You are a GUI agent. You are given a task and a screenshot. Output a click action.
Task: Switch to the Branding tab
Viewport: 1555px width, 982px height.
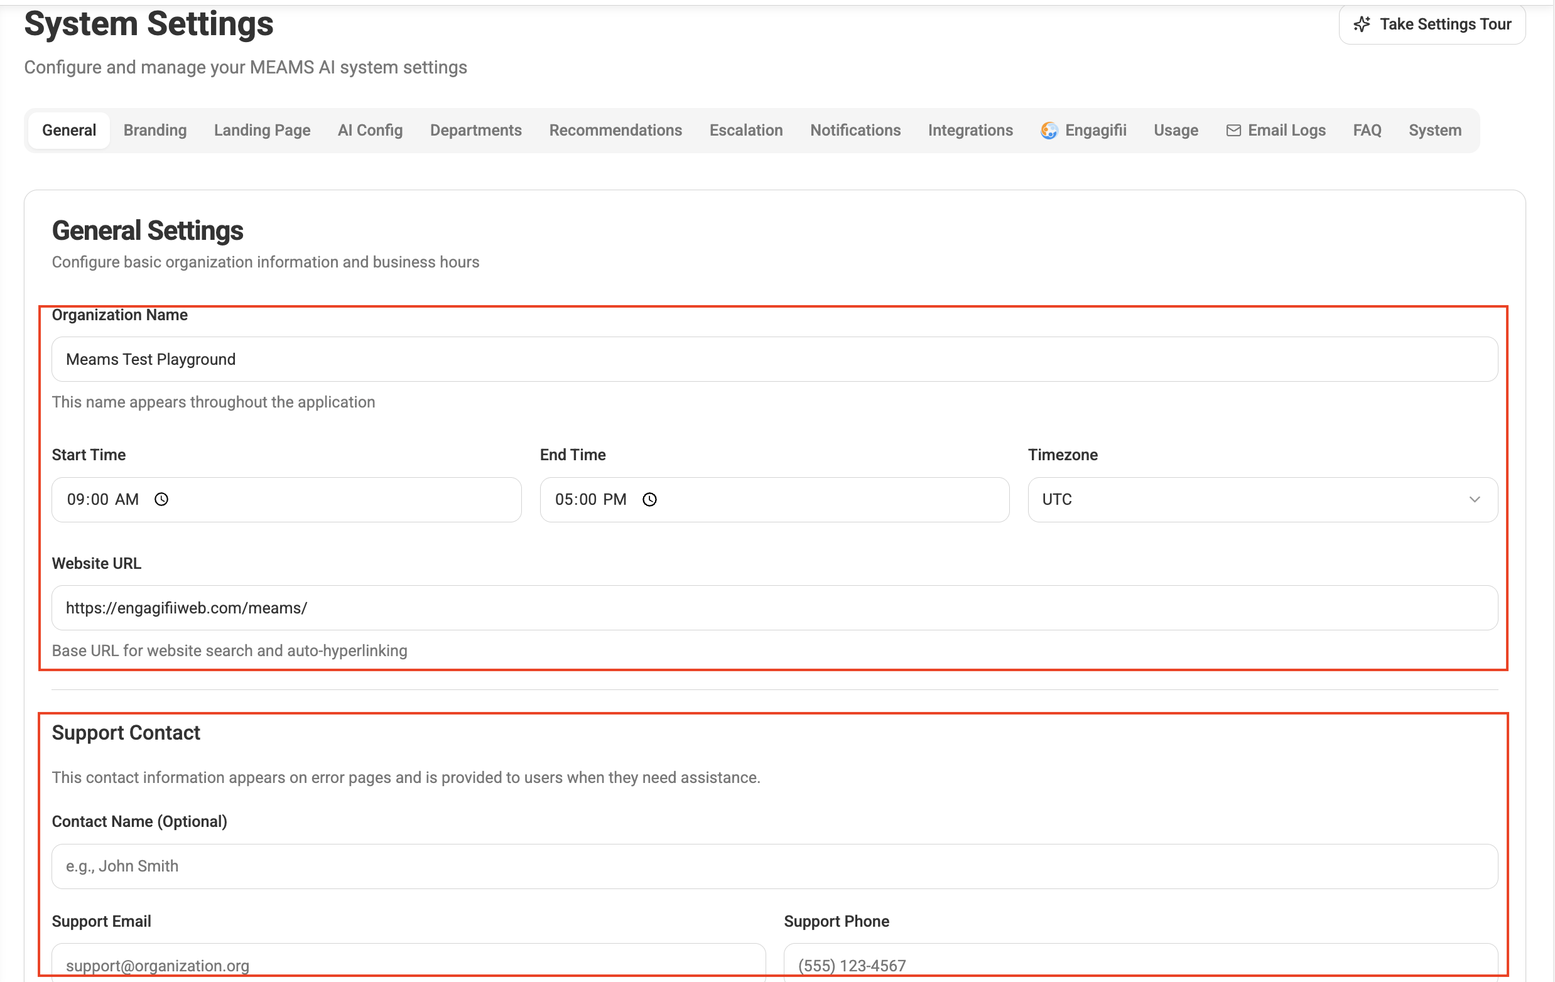pos(155,131)
